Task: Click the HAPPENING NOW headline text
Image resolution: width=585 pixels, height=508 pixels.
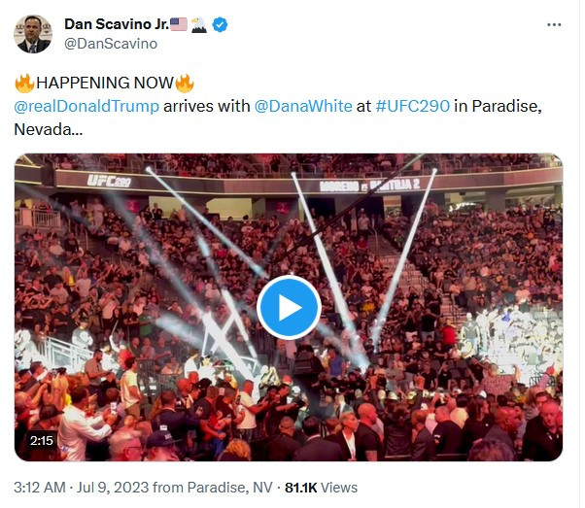Action: pyautogui.click(x=105, y=84)
